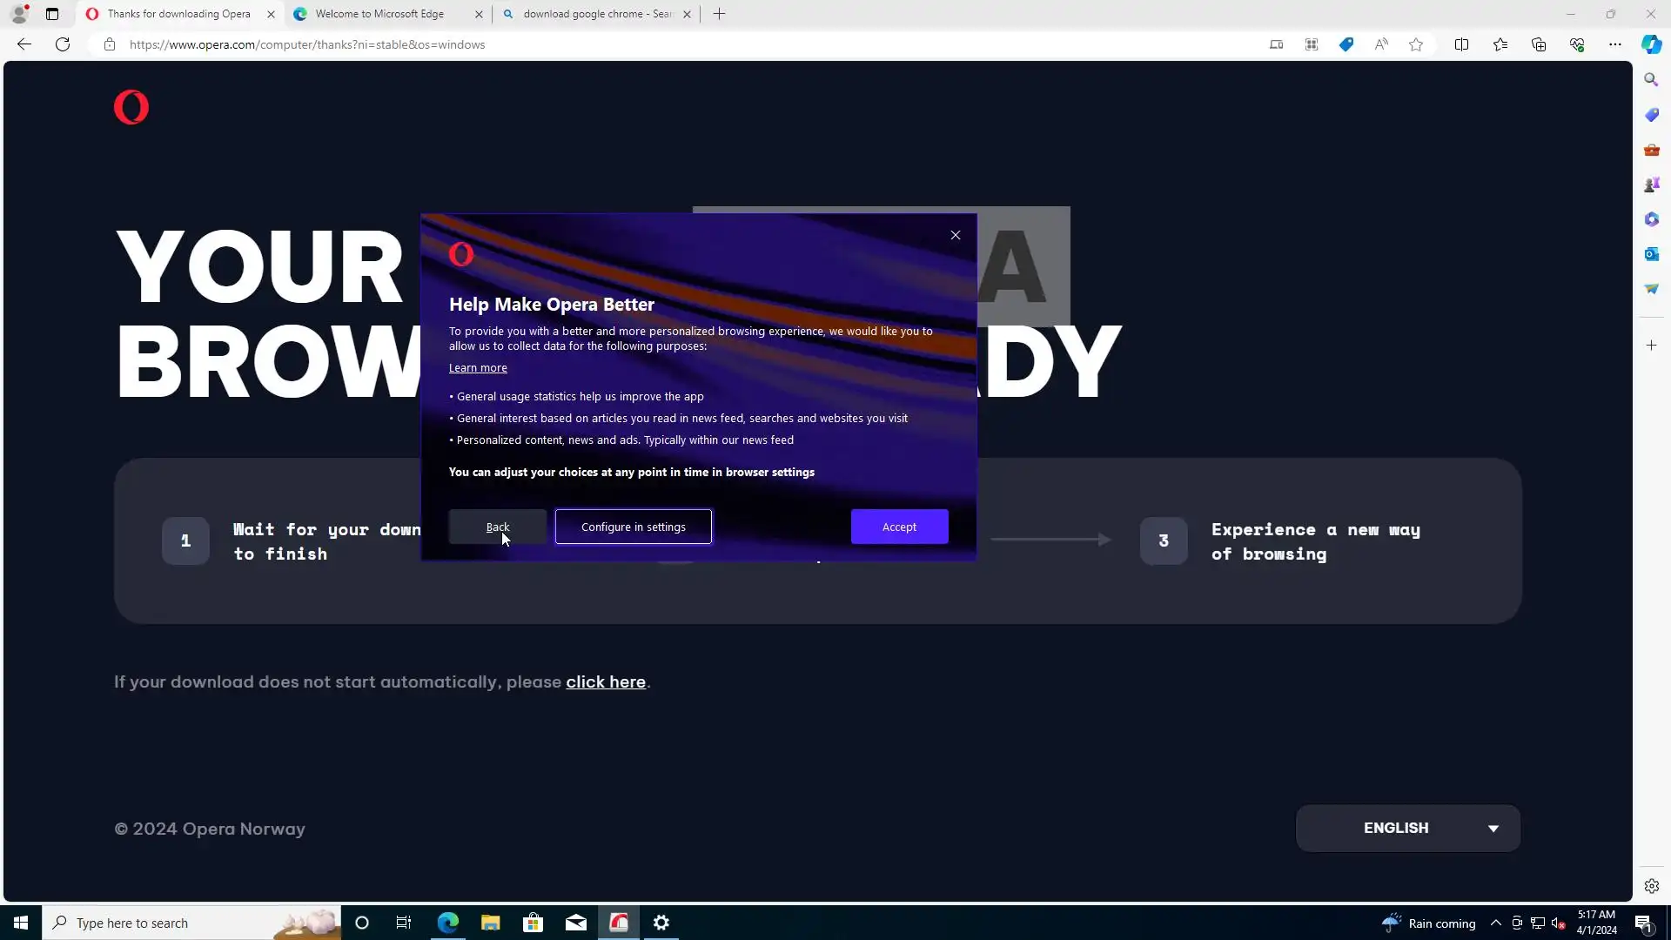Open the Microsoft Store taskbar icon
The image size is (1671, 940).
pyautogui.click(x=533, y=923)
